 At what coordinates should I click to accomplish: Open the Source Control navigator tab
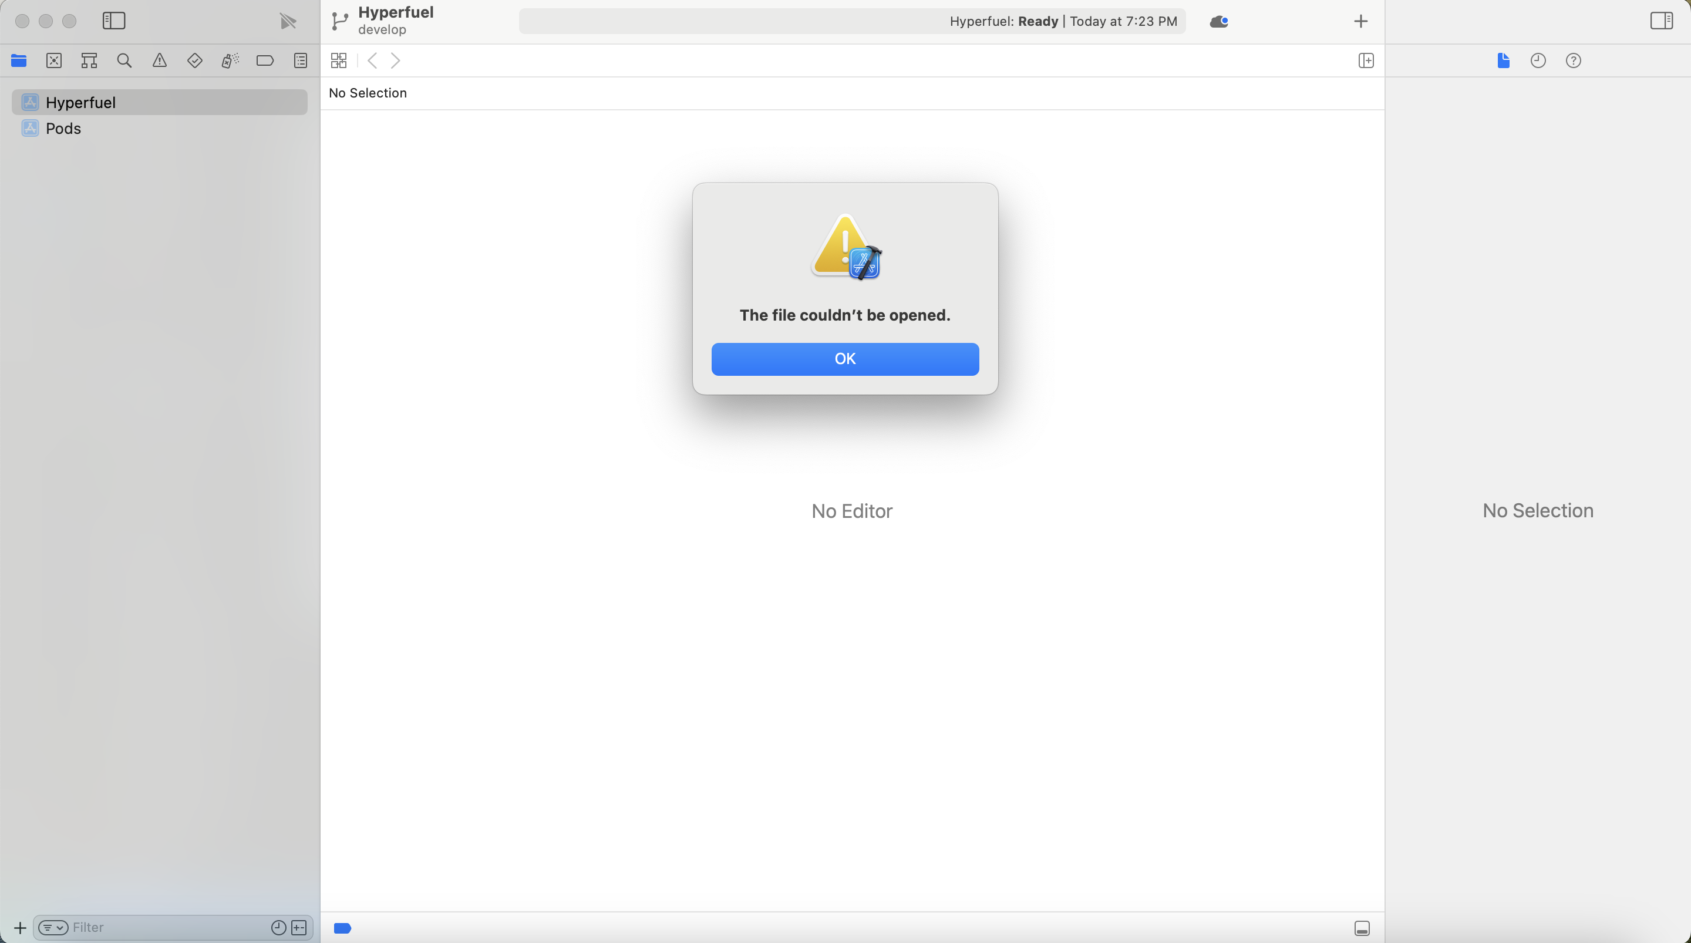[x=55, y=61]
